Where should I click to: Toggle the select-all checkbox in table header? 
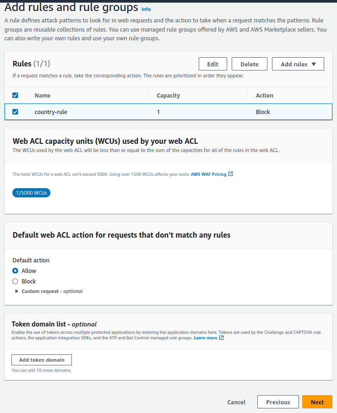[15, 95]
